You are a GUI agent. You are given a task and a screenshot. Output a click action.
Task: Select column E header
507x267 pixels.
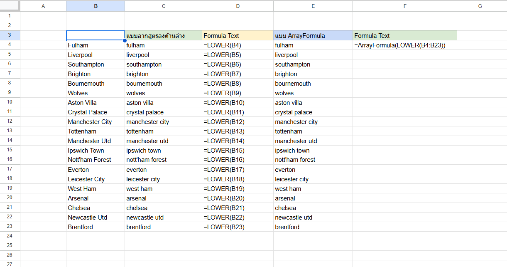pos(313,6)
